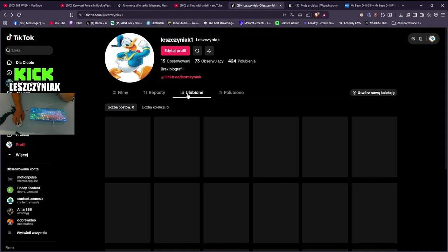This screenshot has height=252, width=448.
Task: Expand Więcej menu in sidebar
Action: pos(22,155)
